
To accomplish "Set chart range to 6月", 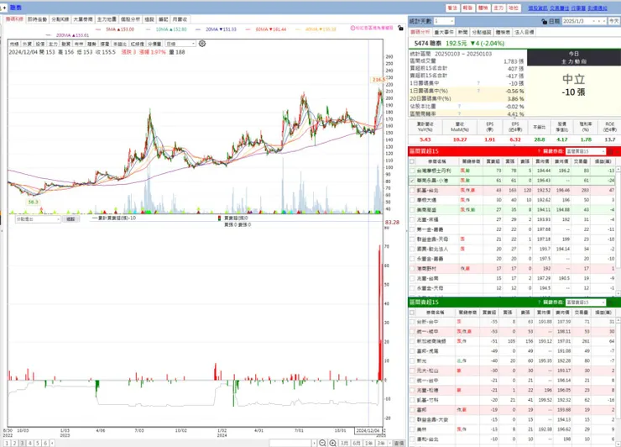I will click(357, 443).
